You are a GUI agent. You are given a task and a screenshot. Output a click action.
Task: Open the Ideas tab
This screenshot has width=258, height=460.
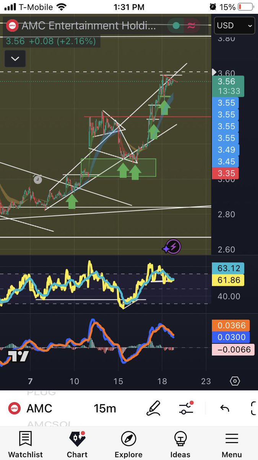coord(180,445)
